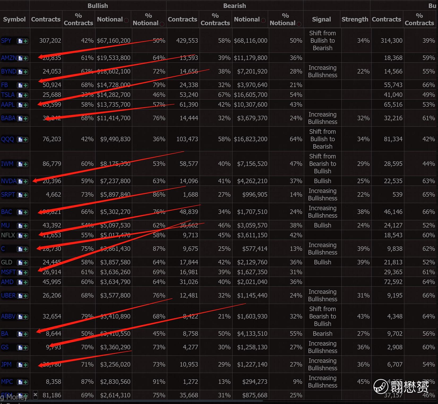Open the NVDA symbol link
This screenshot has height=404, width=438.
point(9,181)
